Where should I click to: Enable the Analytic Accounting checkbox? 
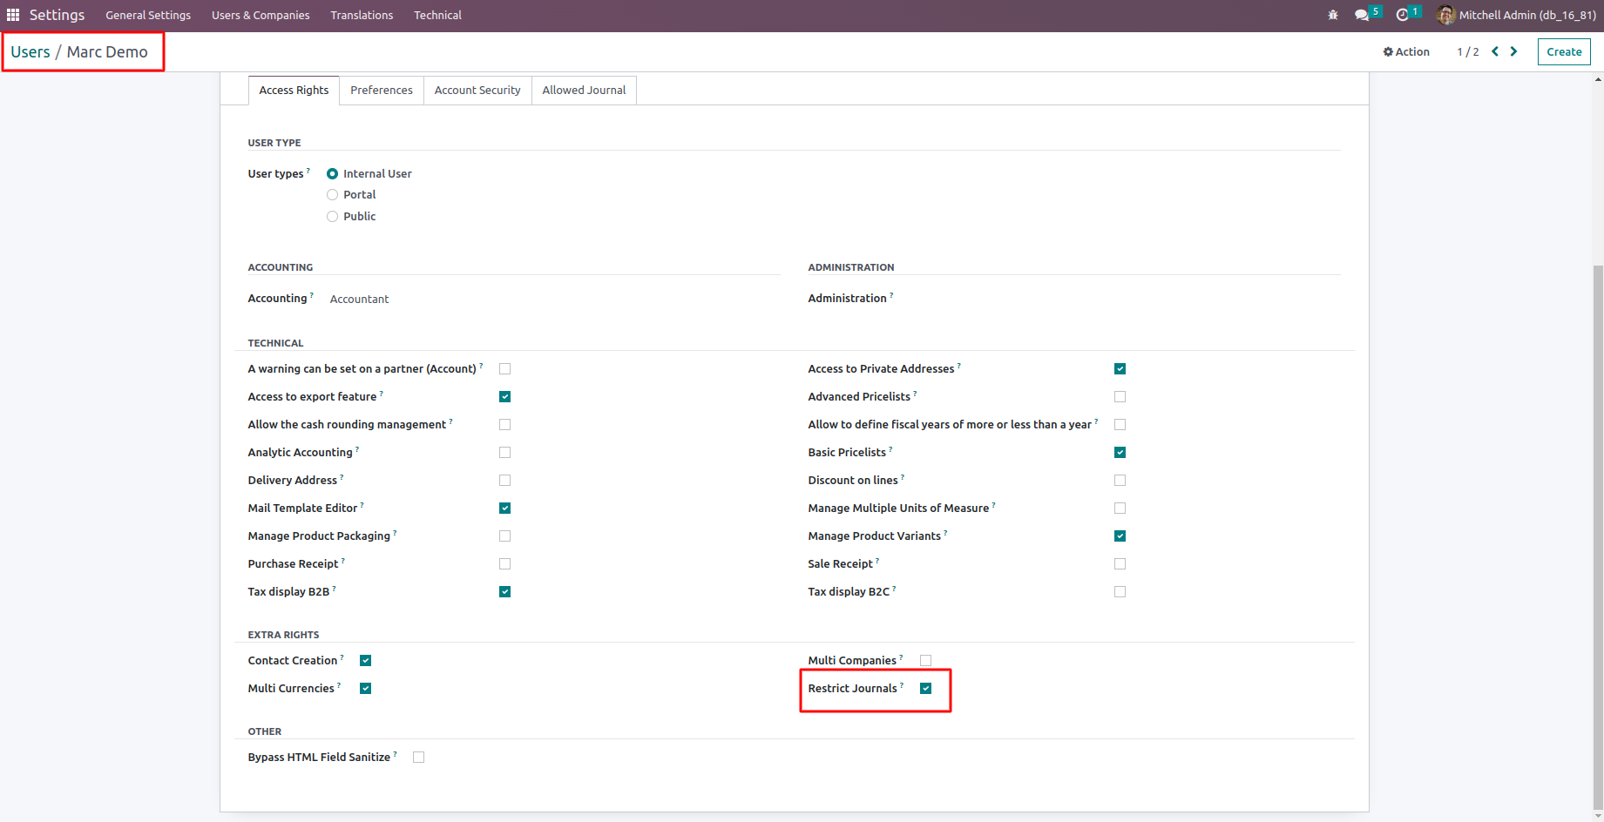pos(505,453)
